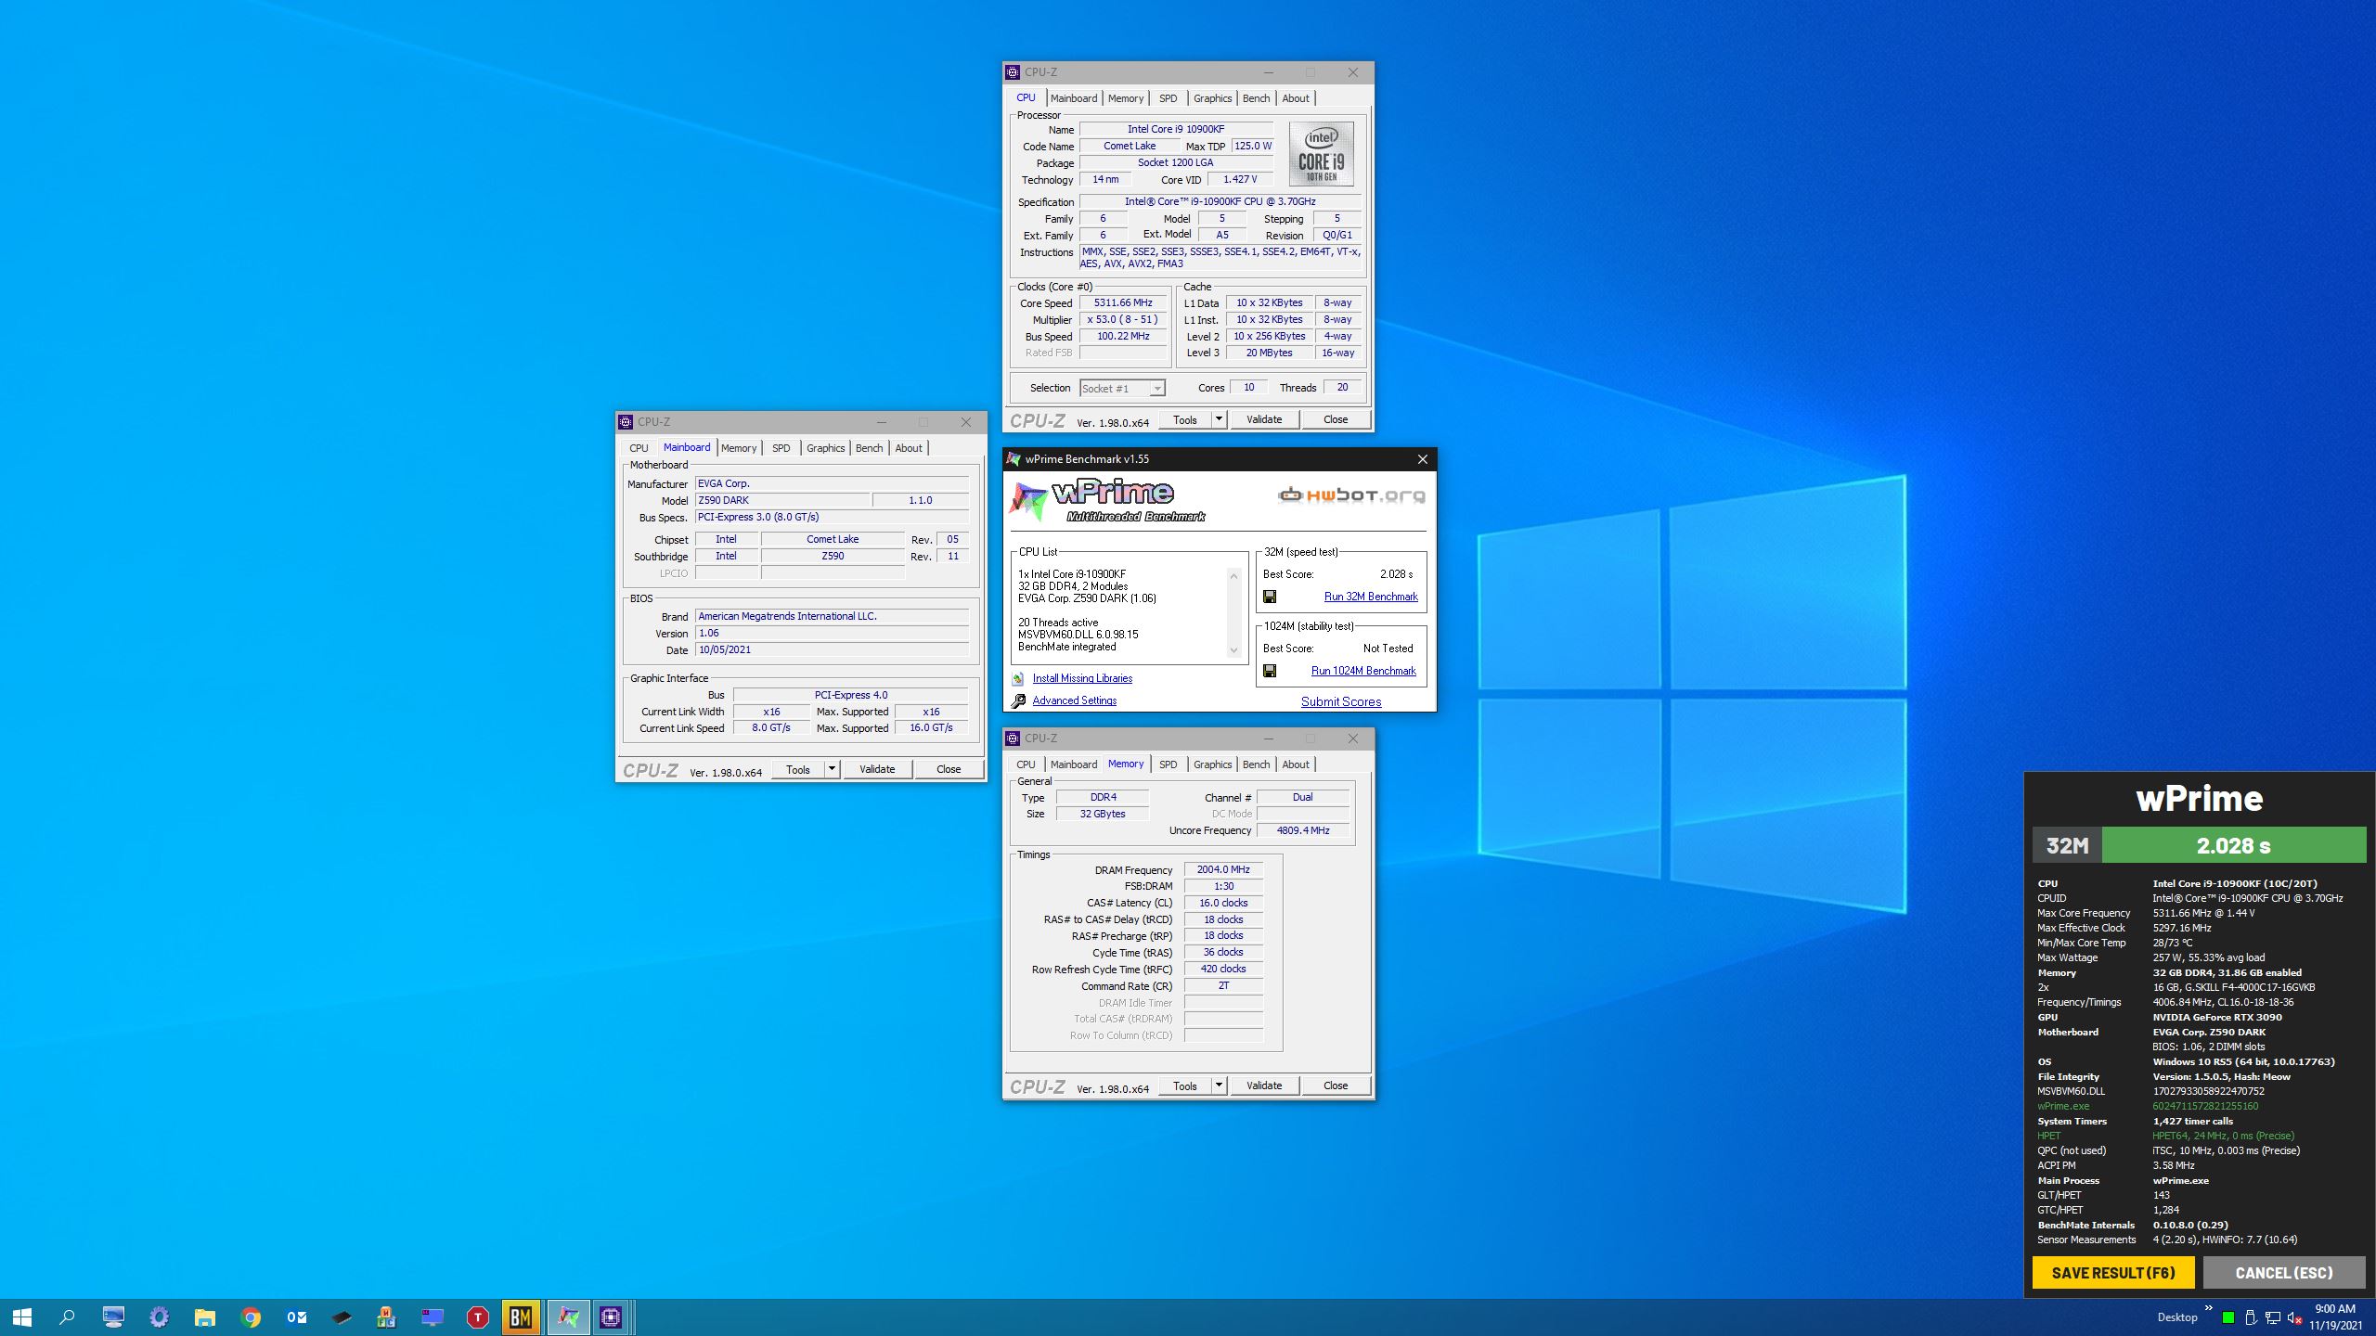Click the wPrime taskbar icon
2376x1336 pixels.
(568, 1317)
